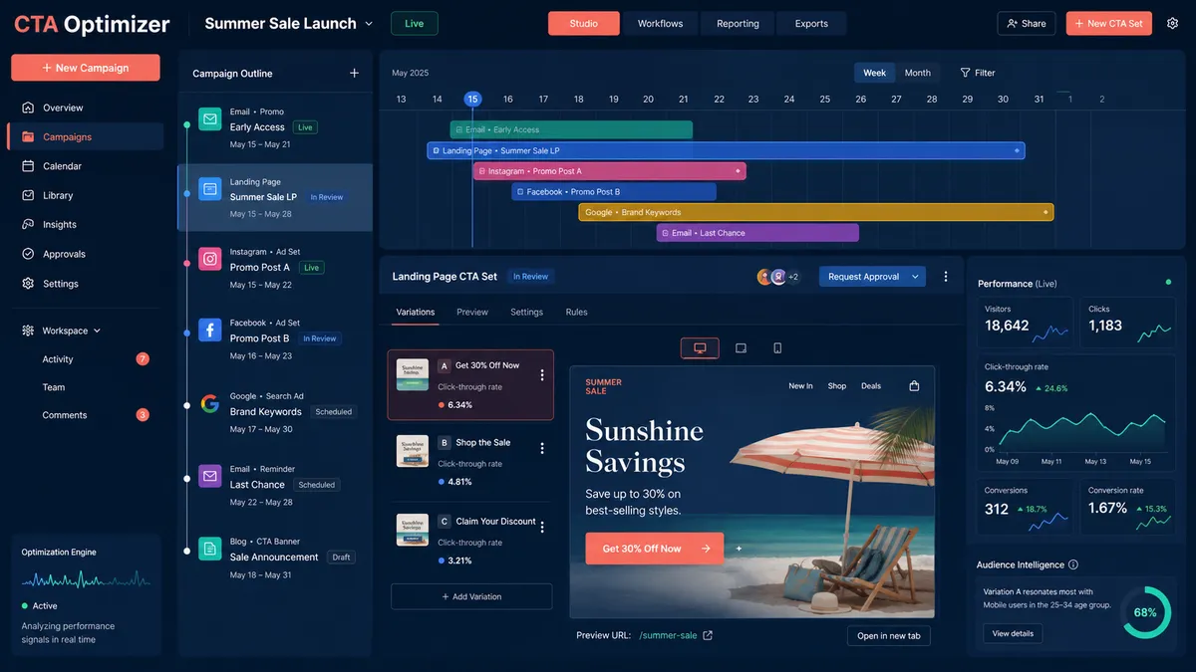Open the Workflows tab
Viewport: 1196px width, 672px height.
pos(661,24)
